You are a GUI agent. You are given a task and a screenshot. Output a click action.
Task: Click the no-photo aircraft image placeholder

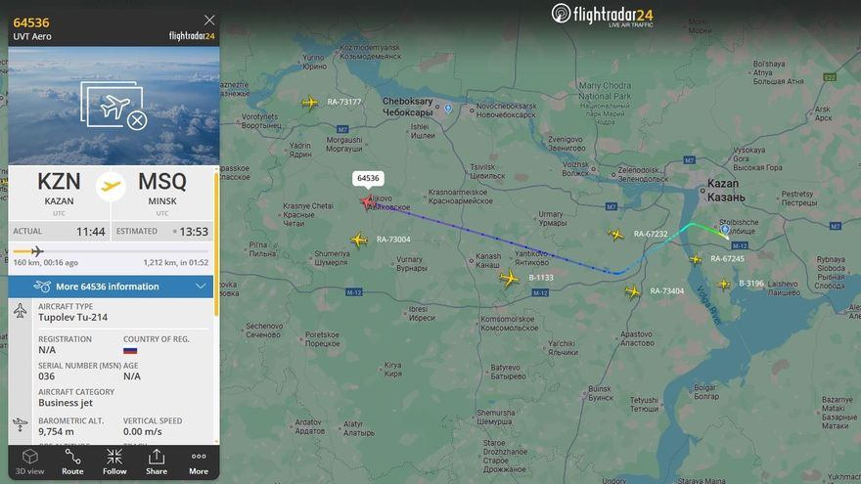(x=113, y=106)
